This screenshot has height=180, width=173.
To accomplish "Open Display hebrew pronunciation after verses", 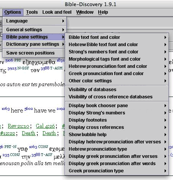I will 117,142.
